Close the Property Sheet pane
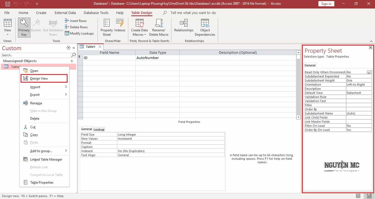Viewport: 375px width, 199px height. [370, 48]
